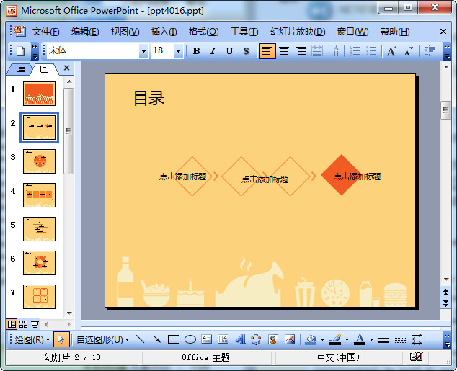Toggle text Shadow formatting
The image size is (457, 371).
pyautogui.click(x=247, y=51)
